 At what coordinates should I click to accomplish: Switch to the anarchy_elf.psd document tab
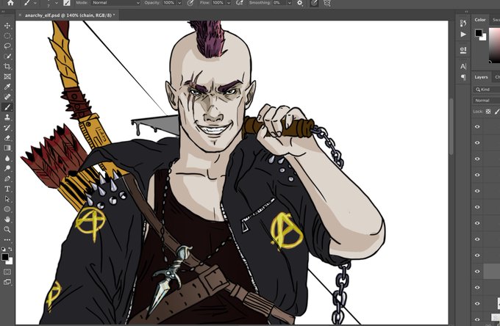point(68,15)
